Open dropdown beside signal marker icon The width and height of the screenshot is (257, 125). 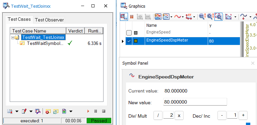point(250,17)
